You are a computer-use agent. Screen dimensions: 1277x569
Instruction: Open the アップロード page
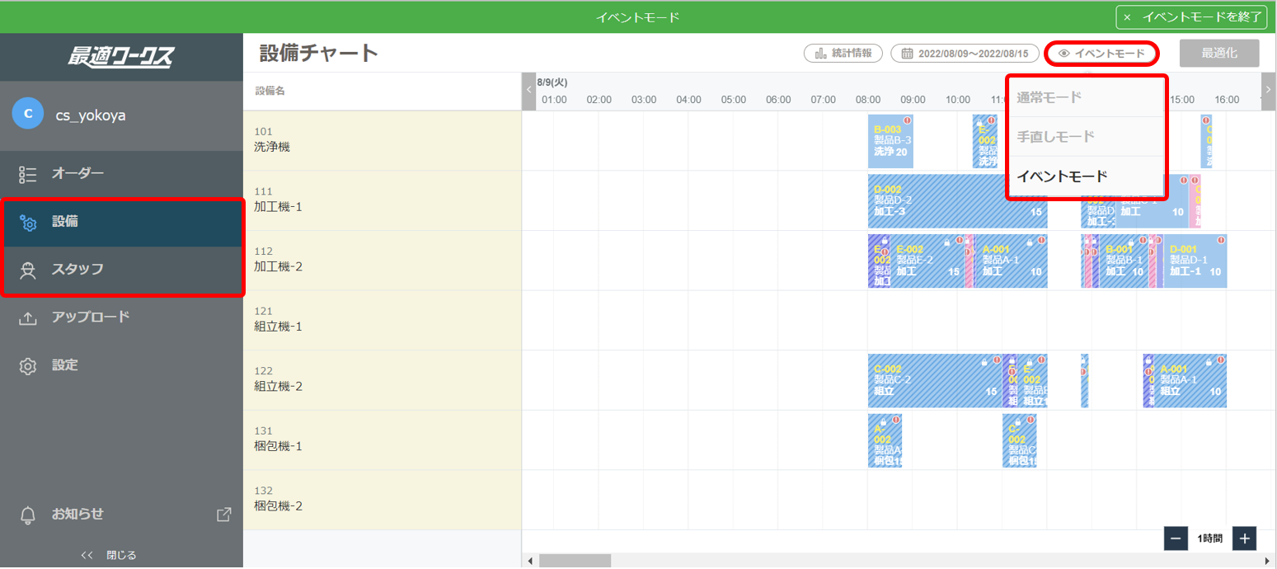(x=121, y=317)
